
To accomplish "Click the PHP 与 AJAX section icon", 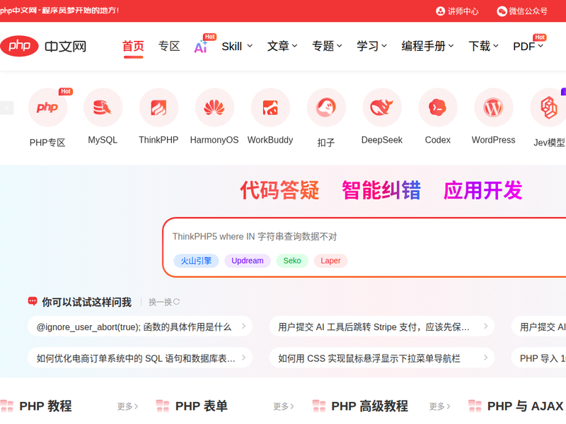I will tap(475, 406).
